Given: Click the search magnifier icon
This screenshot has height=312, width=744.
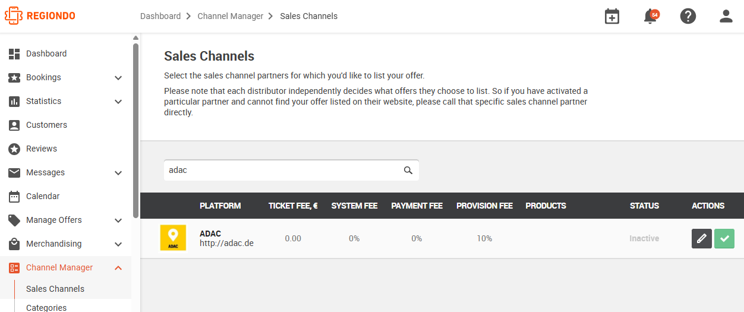Looking at the screenshot, I should tap(408, 170).
